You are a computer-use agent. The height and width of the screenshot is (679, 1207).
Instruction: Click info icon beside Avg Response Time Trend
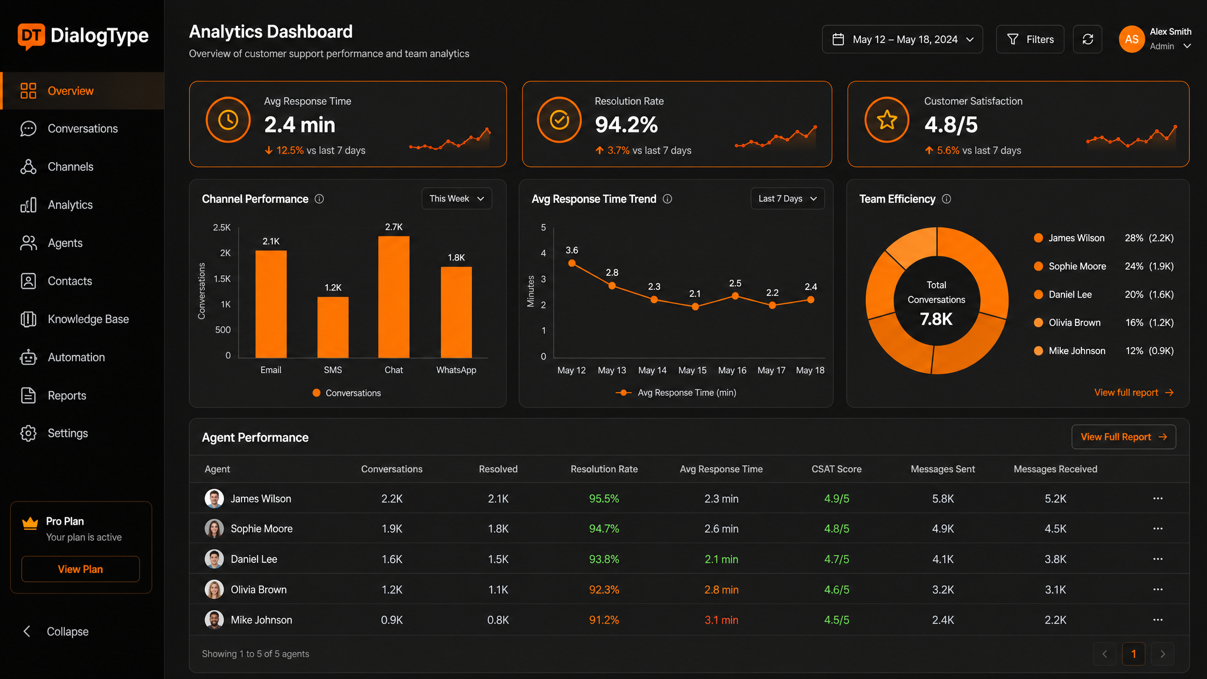coord(667,199)
